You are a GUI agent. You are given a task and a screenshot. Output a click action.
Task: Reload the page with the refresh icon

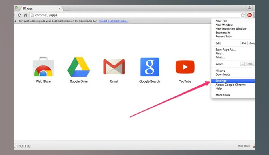[x=20, y=15]
